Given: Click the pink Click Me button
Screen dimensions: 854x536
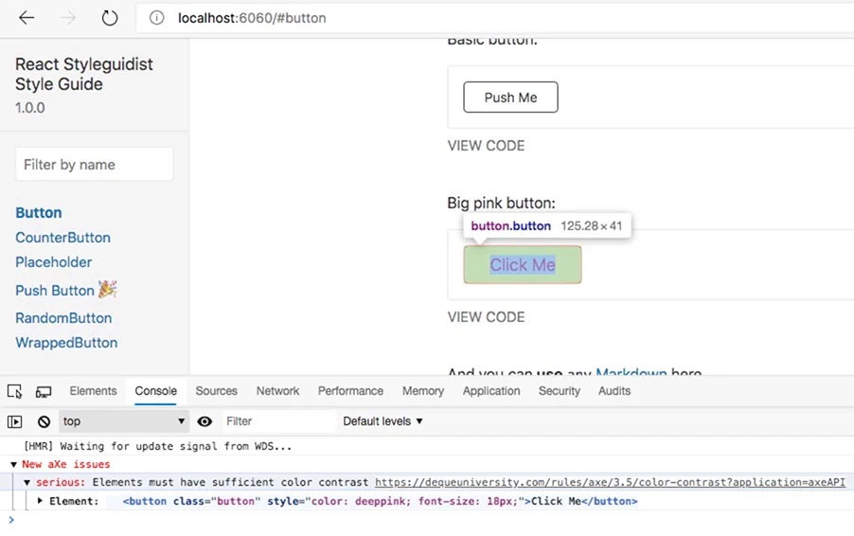Looking at the screenshot, I should point(523,265).
